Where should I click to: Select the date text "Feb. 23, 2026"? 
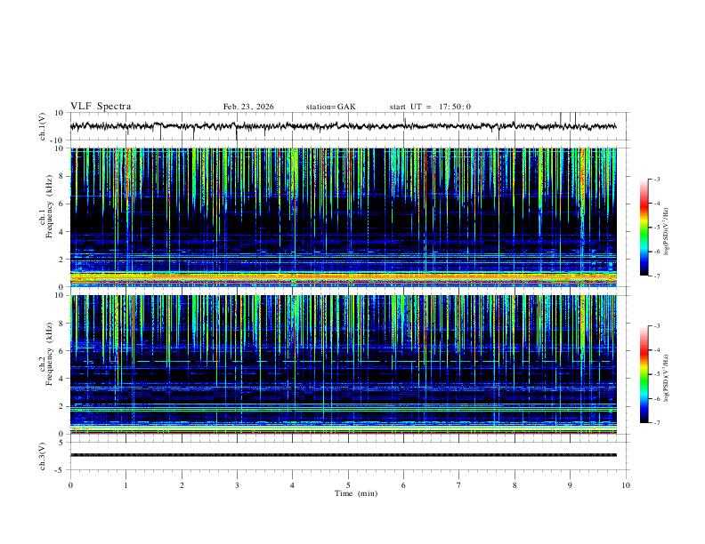tap(248, 107)
